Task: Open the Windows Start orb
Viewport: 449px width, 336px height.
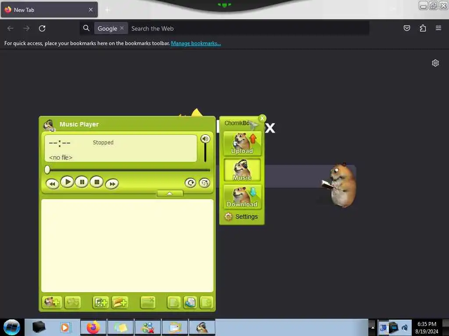Action: [x=12, y=327]
